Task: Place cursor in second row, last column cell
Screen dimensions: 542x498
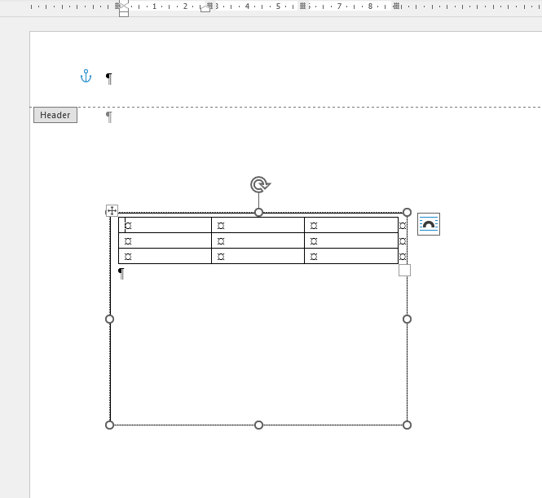Action: [351, 240]
